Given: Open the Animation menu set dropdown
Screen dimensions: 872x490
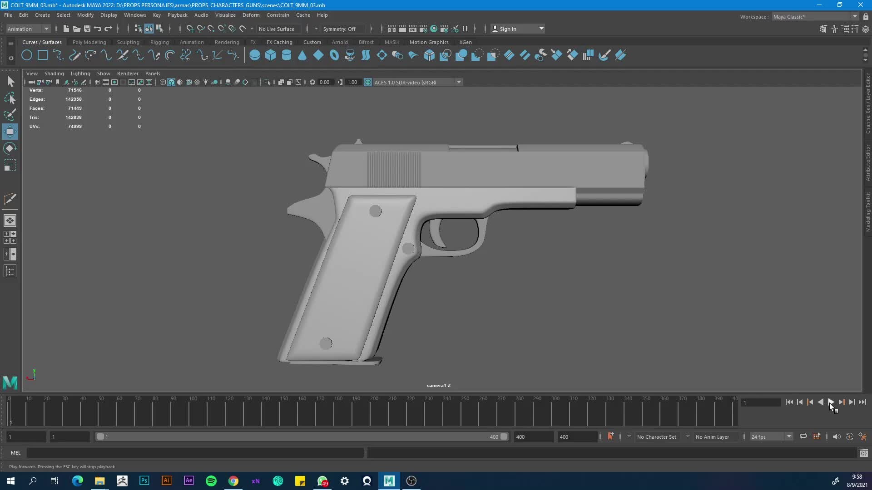Looking at the screenshot, I should click(27, 29).
